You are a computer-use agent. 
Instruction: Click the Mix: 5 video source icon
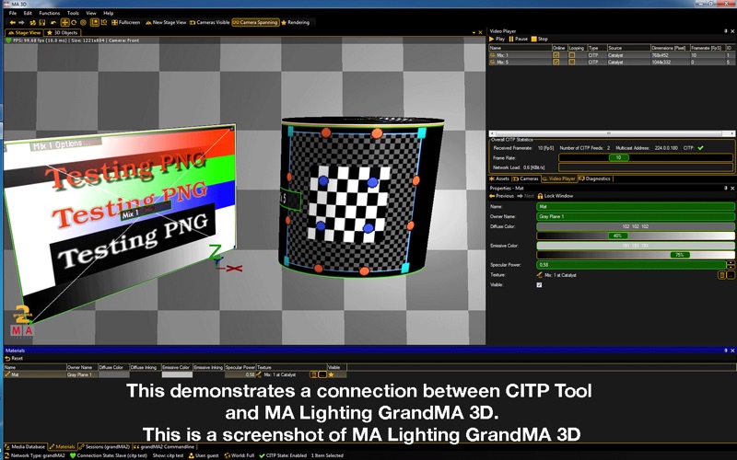(493, 62)
